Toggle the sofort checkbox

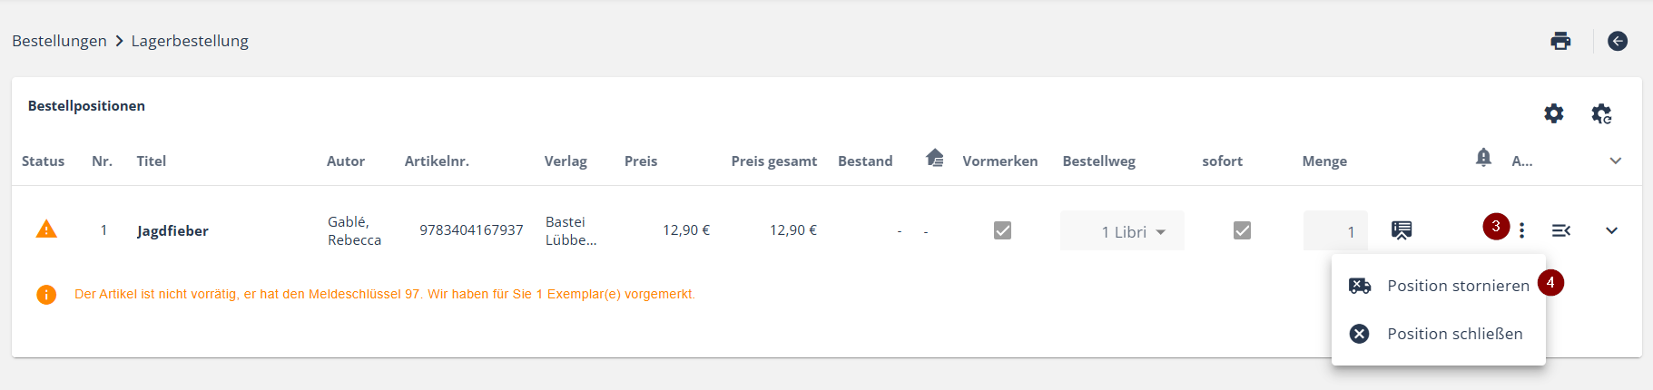(1242, 230)
